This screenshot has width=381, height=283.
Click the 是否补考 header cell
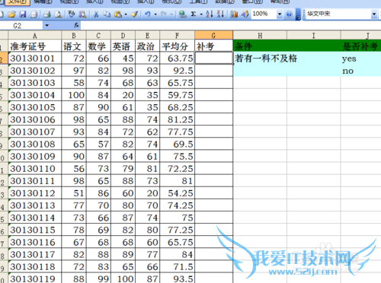[360, 46]
